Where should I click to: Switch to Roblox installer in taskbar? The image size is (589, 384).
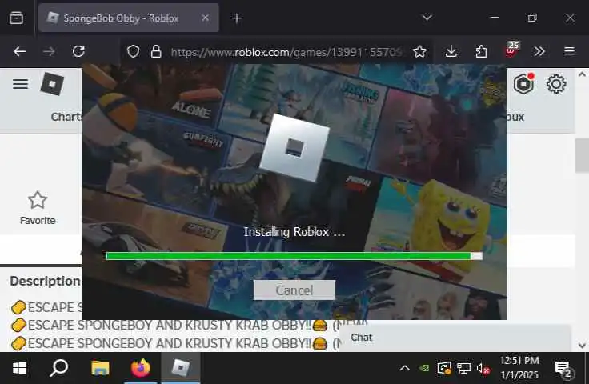[x=181, y=368]
